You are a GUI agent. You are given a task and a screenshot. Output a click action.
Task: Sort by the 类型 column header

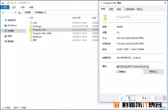pos(94,18)
